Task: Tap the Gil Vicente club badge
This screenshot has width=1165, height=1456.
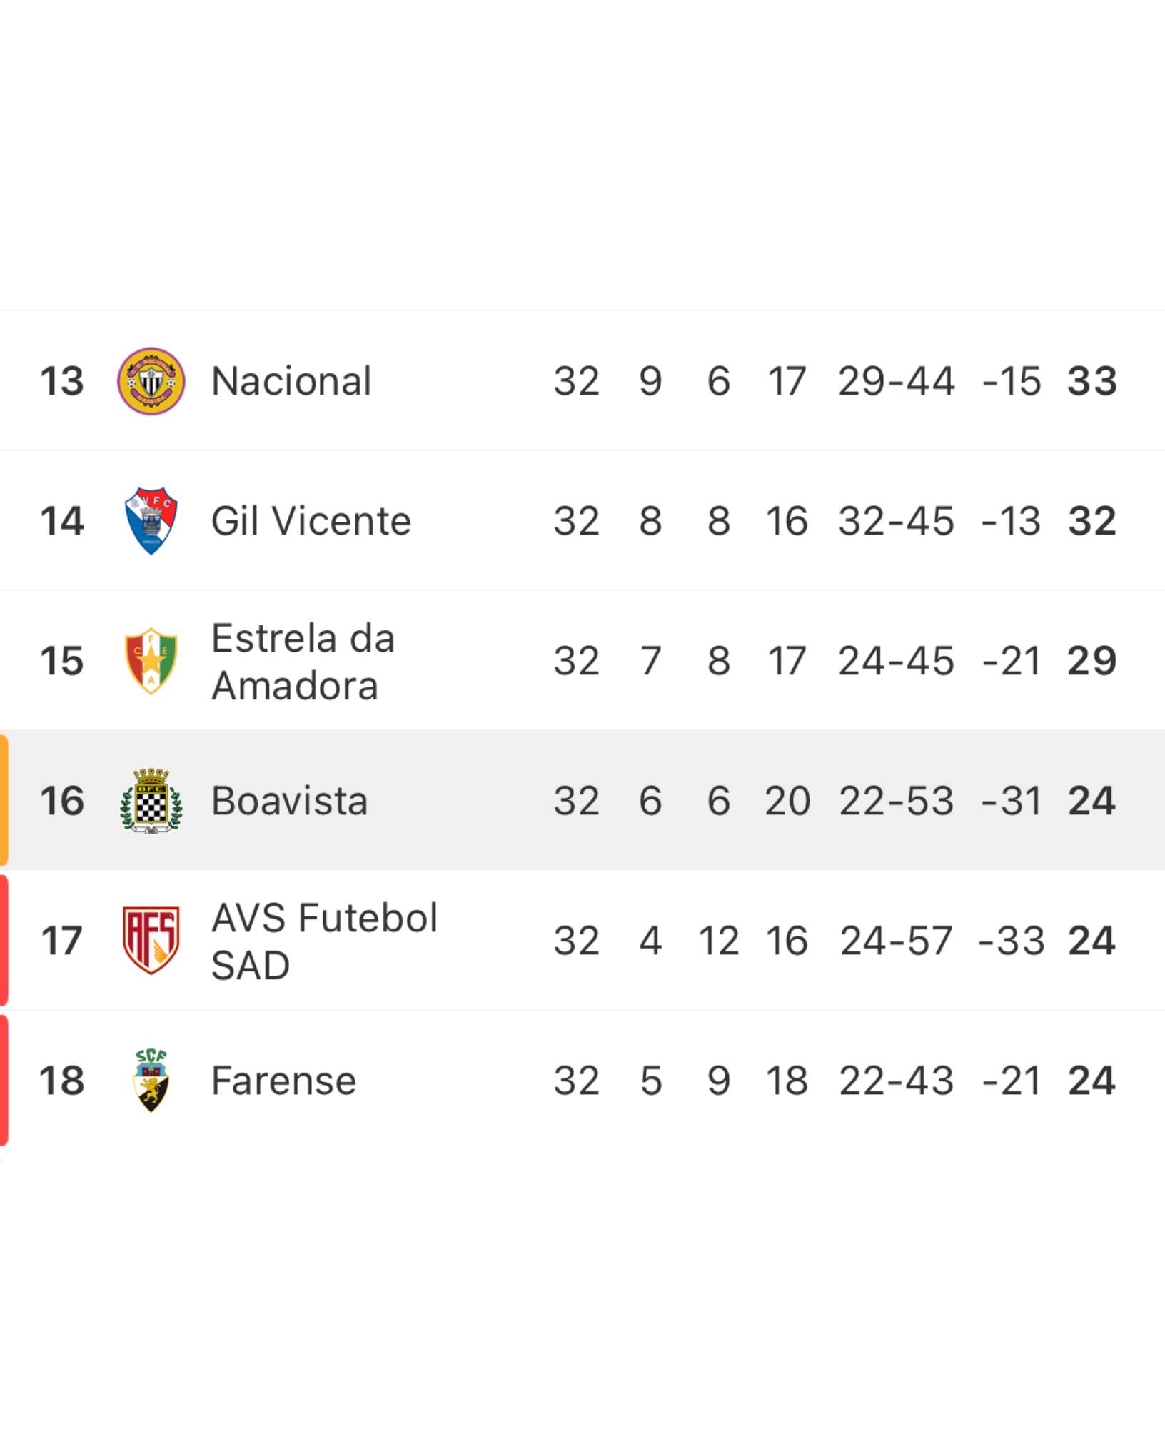Action: [x=151, y=521]
